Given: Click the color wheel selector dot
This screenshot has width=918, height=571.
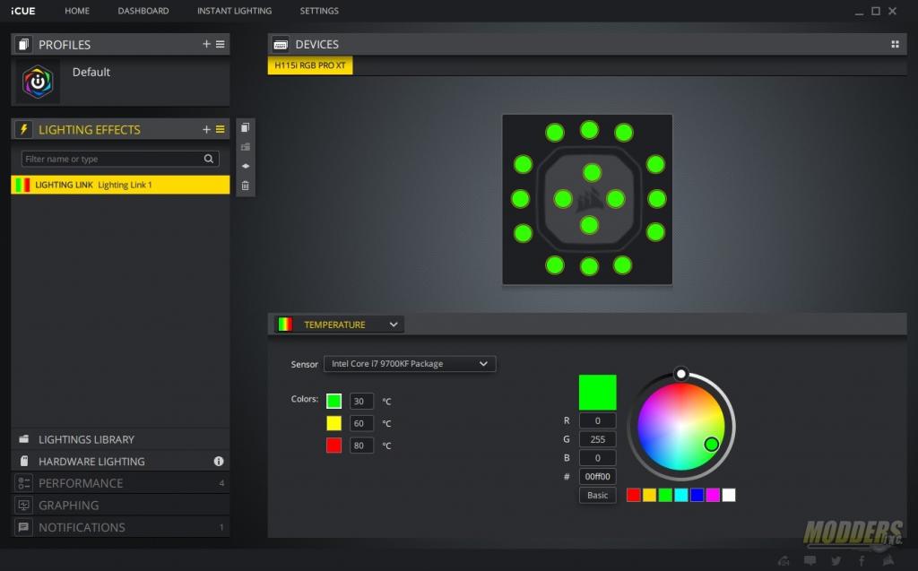Looking at the screenshot, I should point(711,445).
